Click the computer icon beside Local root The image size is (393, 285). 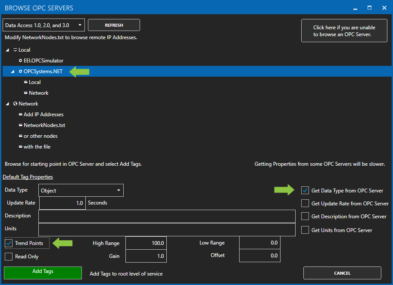point(15,50)
